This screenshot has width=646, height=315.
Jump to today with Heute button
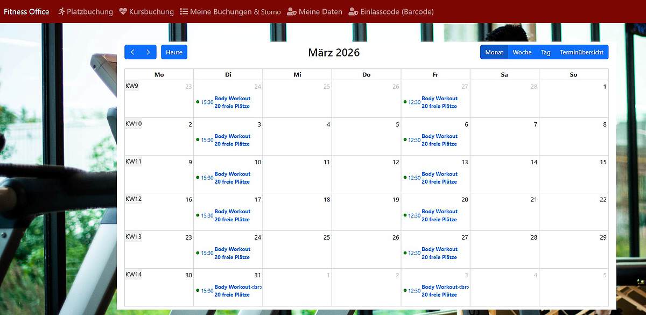(174, 52)
